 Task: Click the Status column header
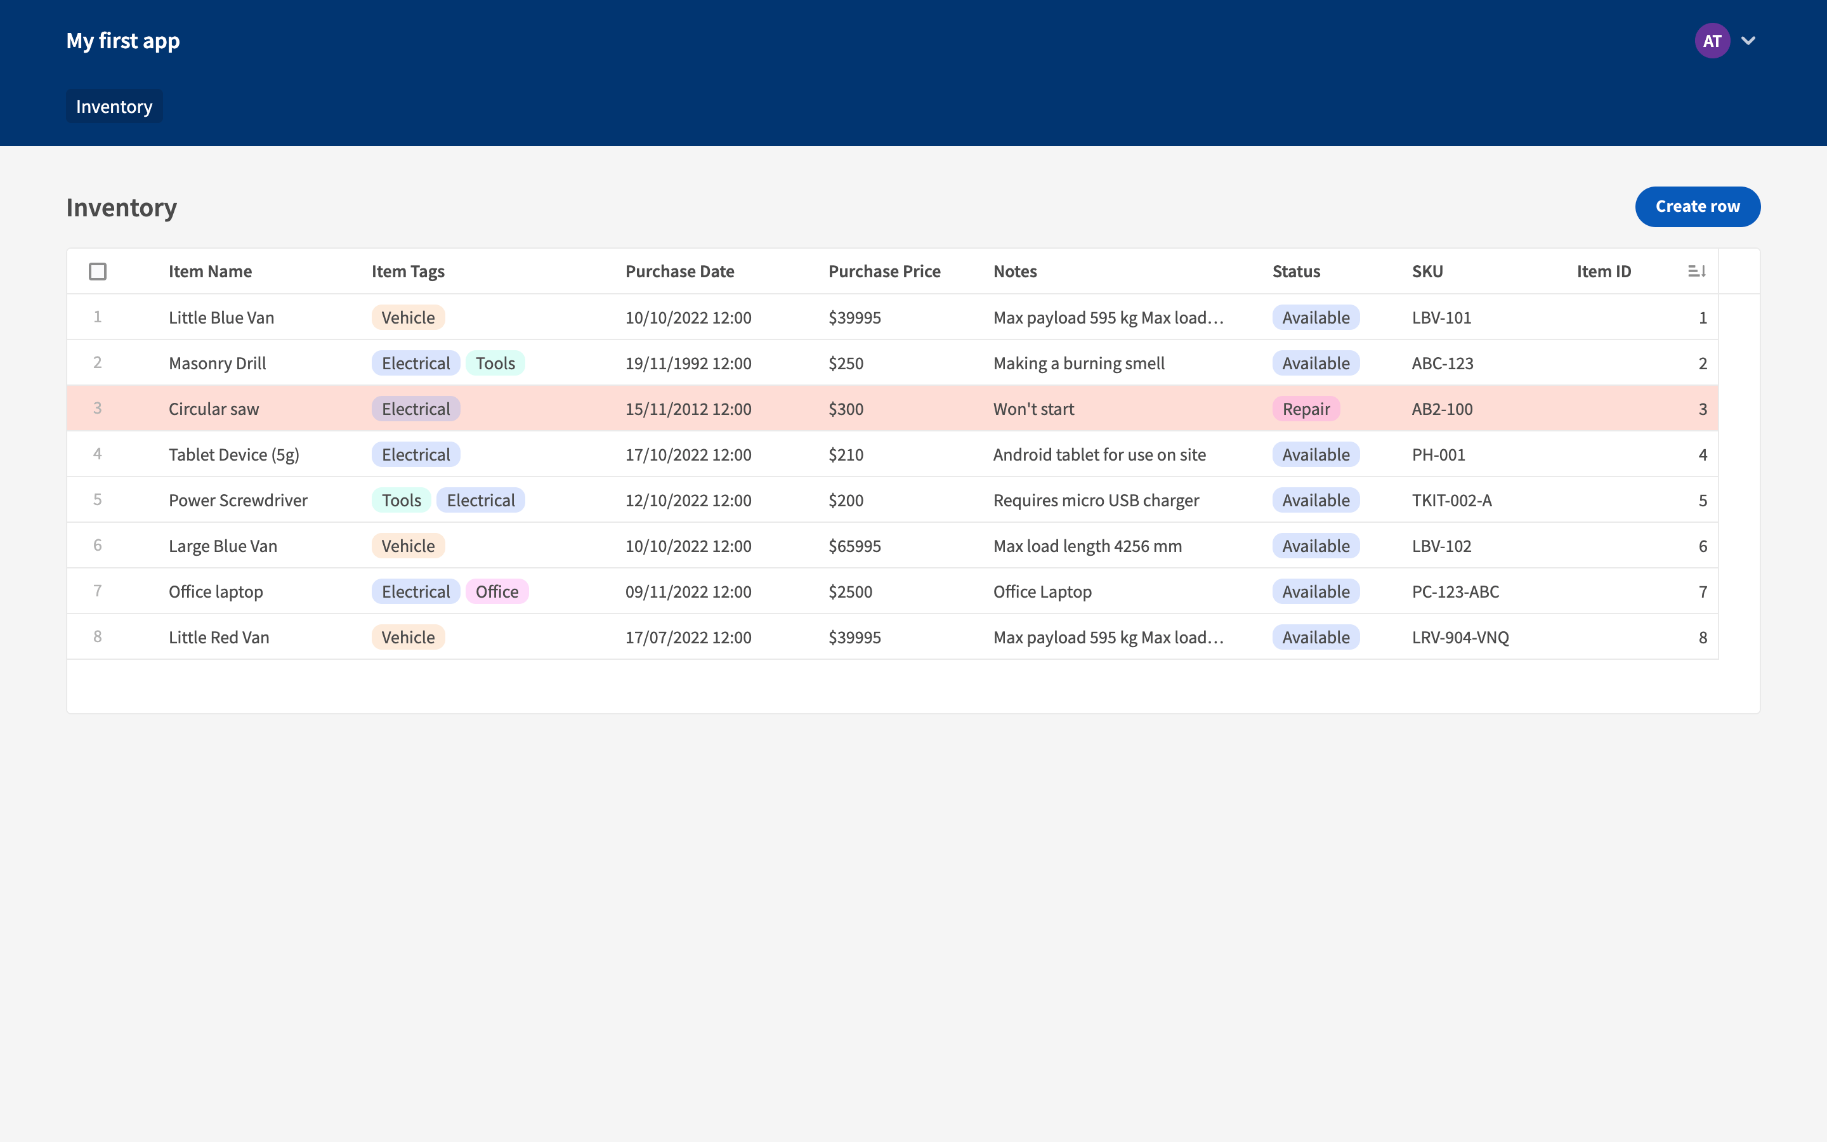click(x=1295, y=271)
